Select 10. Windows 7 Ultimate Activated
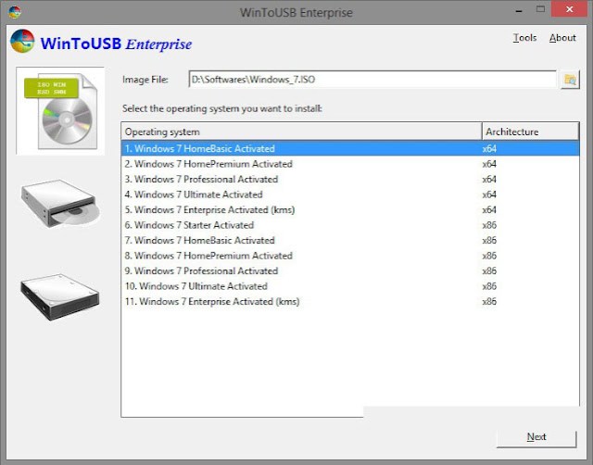Image resolution: width=593 pixels, height=465 pixels. tap(350, 286)
